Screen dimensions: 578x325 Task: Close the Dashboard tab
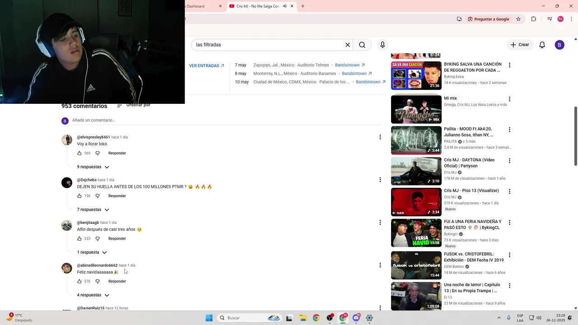[220, 6]
